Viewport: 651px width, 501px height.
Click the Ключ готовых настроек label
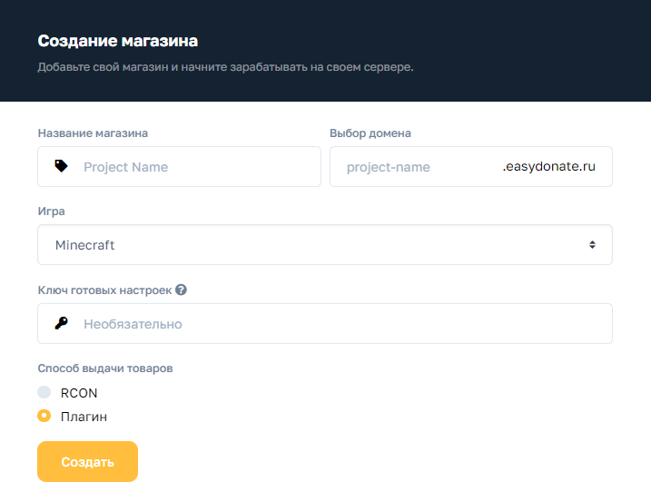click(104, 290)
